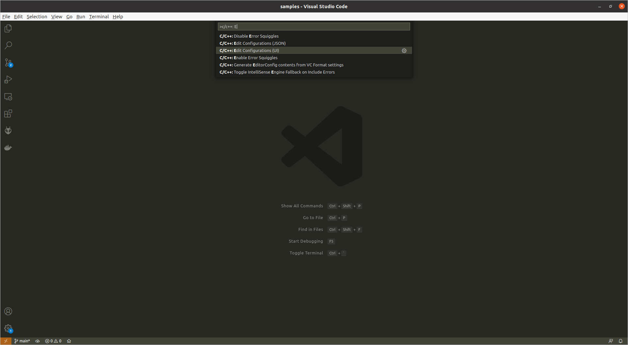
Task: Select Generate EditorConfig contents from VC Format settings
Action: [314, 65]
